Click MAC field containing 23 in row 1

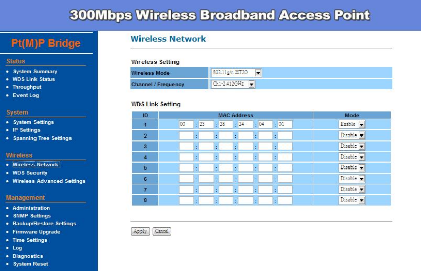[206, 124]
